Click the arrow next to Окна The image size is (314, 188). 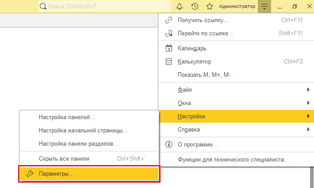point(308,103)
